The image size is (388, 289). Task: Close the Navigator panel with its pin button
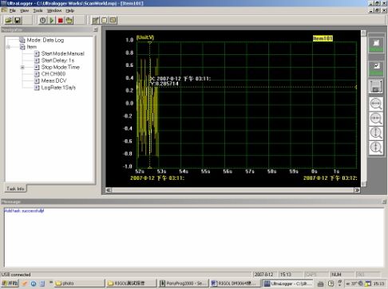tap(96, 29)
